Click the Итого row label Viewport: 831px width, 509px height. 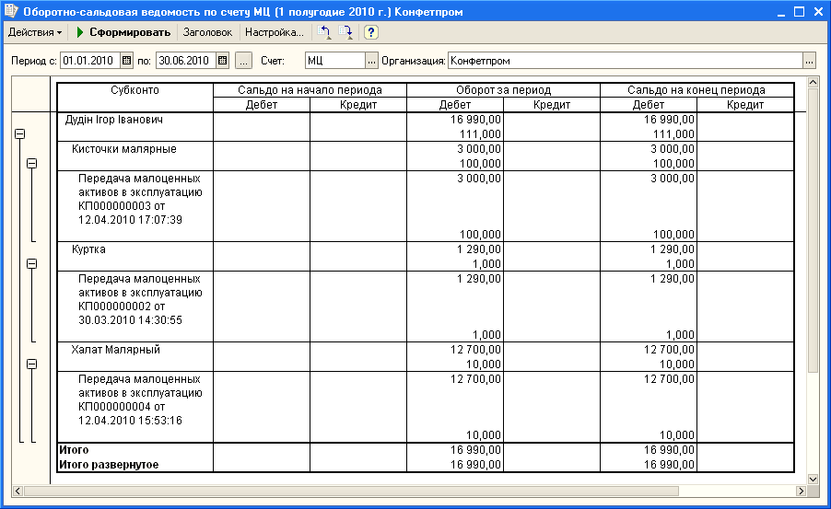click(x=74, y=450)
